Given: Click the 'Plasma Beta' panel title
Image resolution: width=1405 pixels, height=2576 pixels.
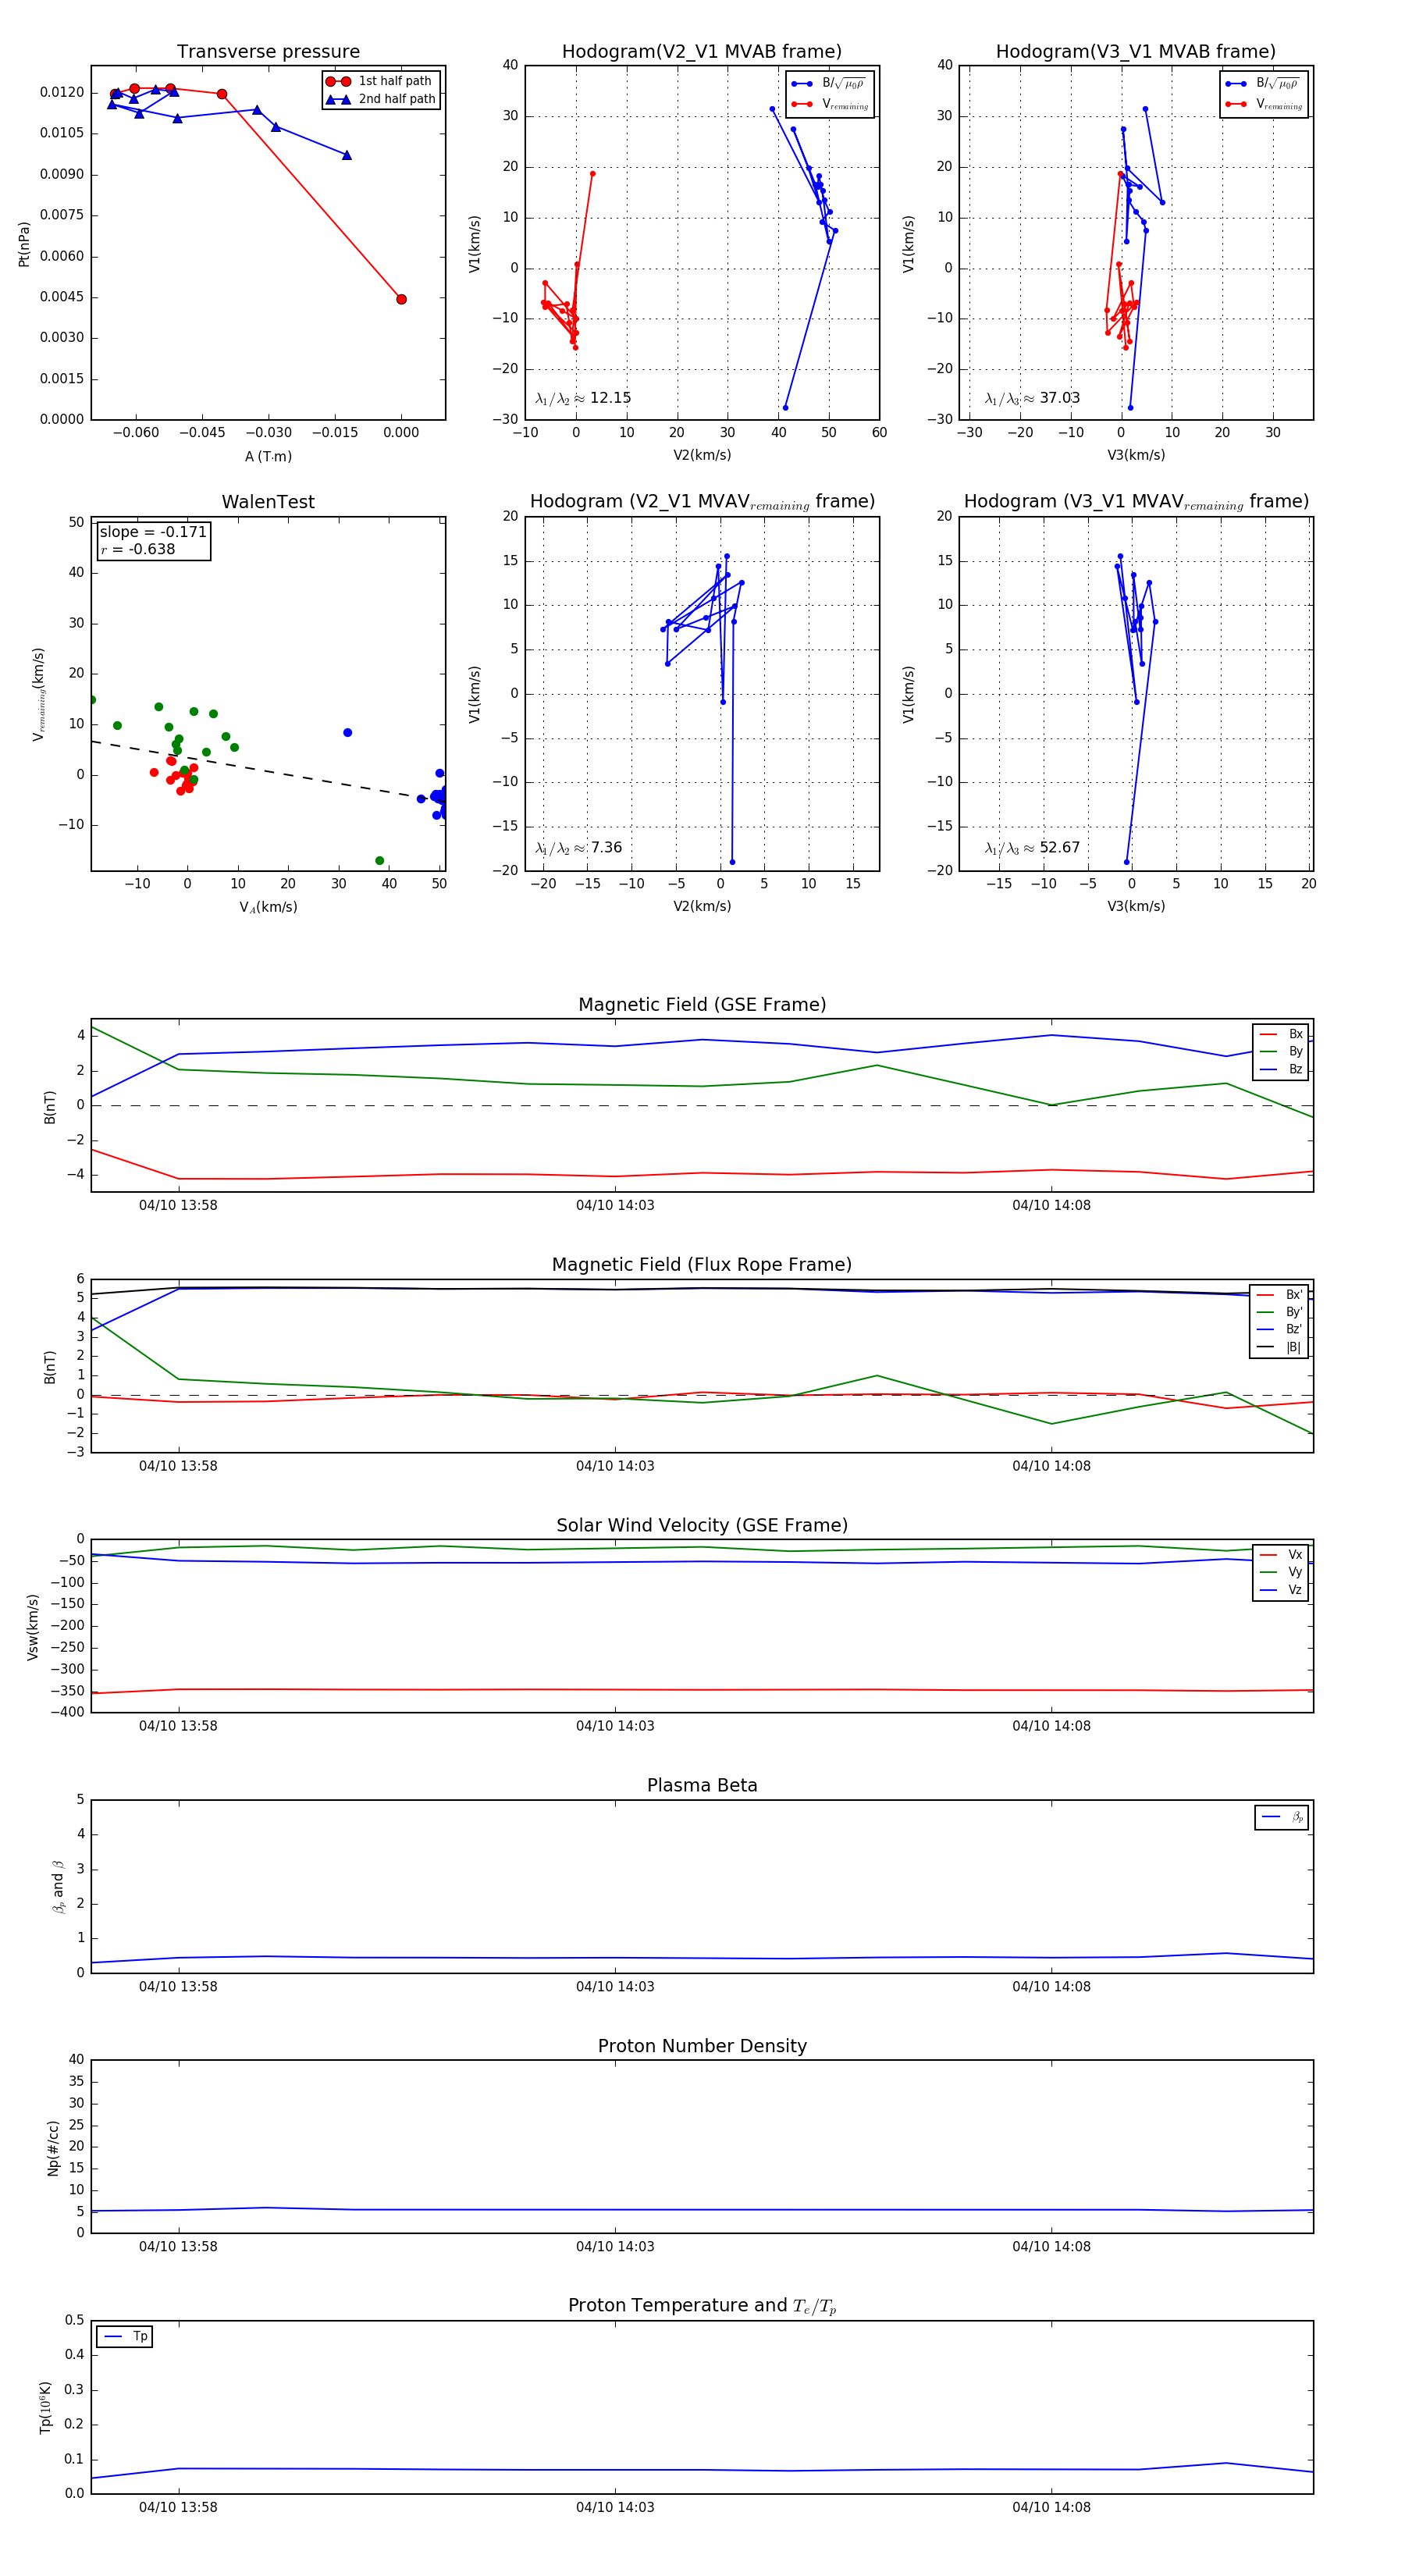Looking at the screenshot, I should coord(702,1785).
